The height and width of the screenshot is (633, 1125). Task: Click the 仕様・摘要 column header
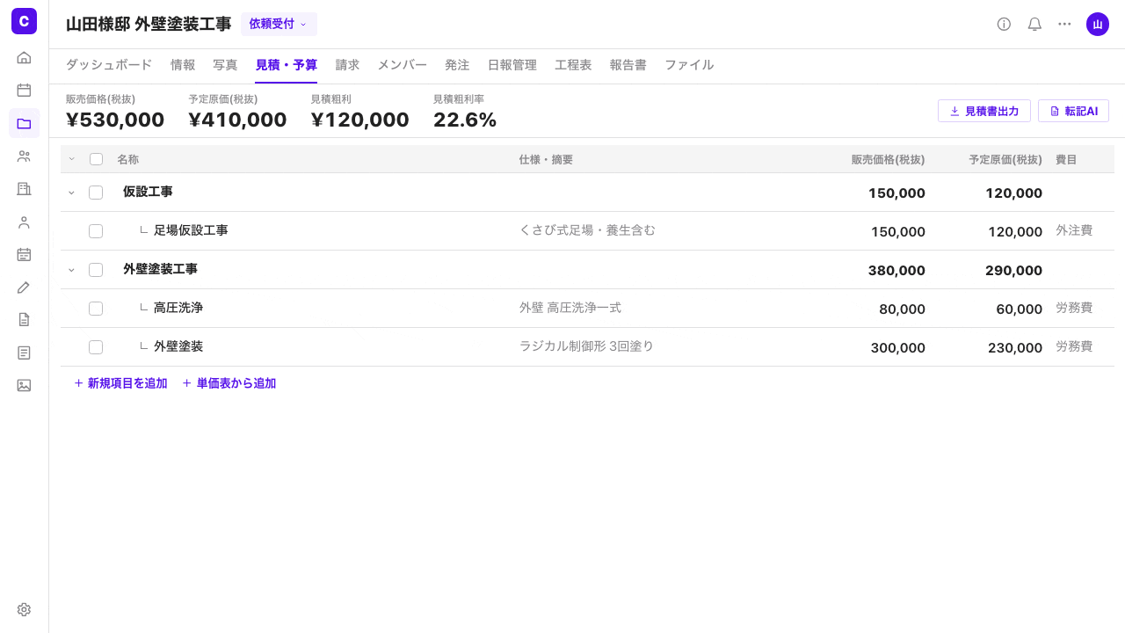pos(546,159)
